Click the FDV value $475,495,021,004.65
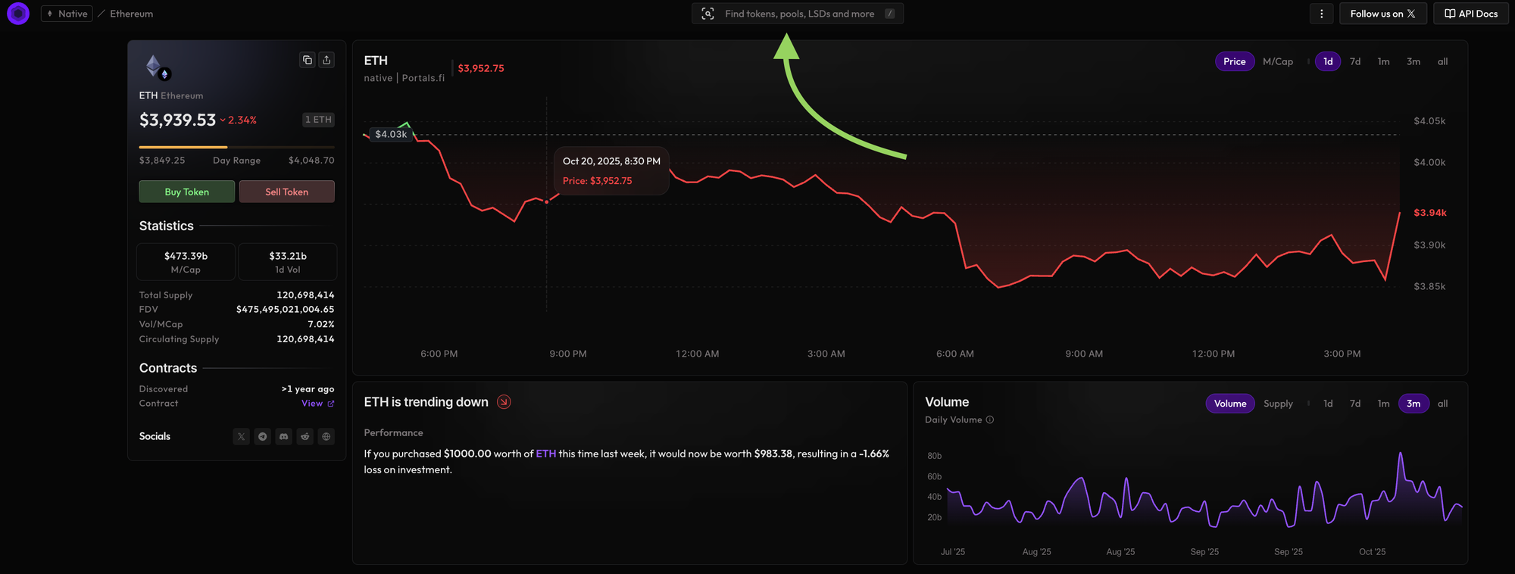 click(x=285, y=310)
